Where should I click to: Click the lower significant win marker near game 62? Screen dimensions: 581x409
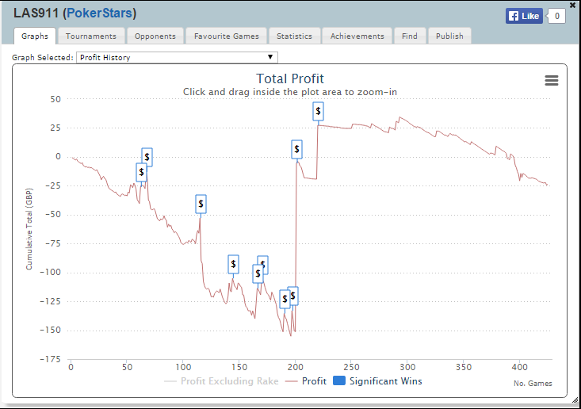[x=141, y=172]
